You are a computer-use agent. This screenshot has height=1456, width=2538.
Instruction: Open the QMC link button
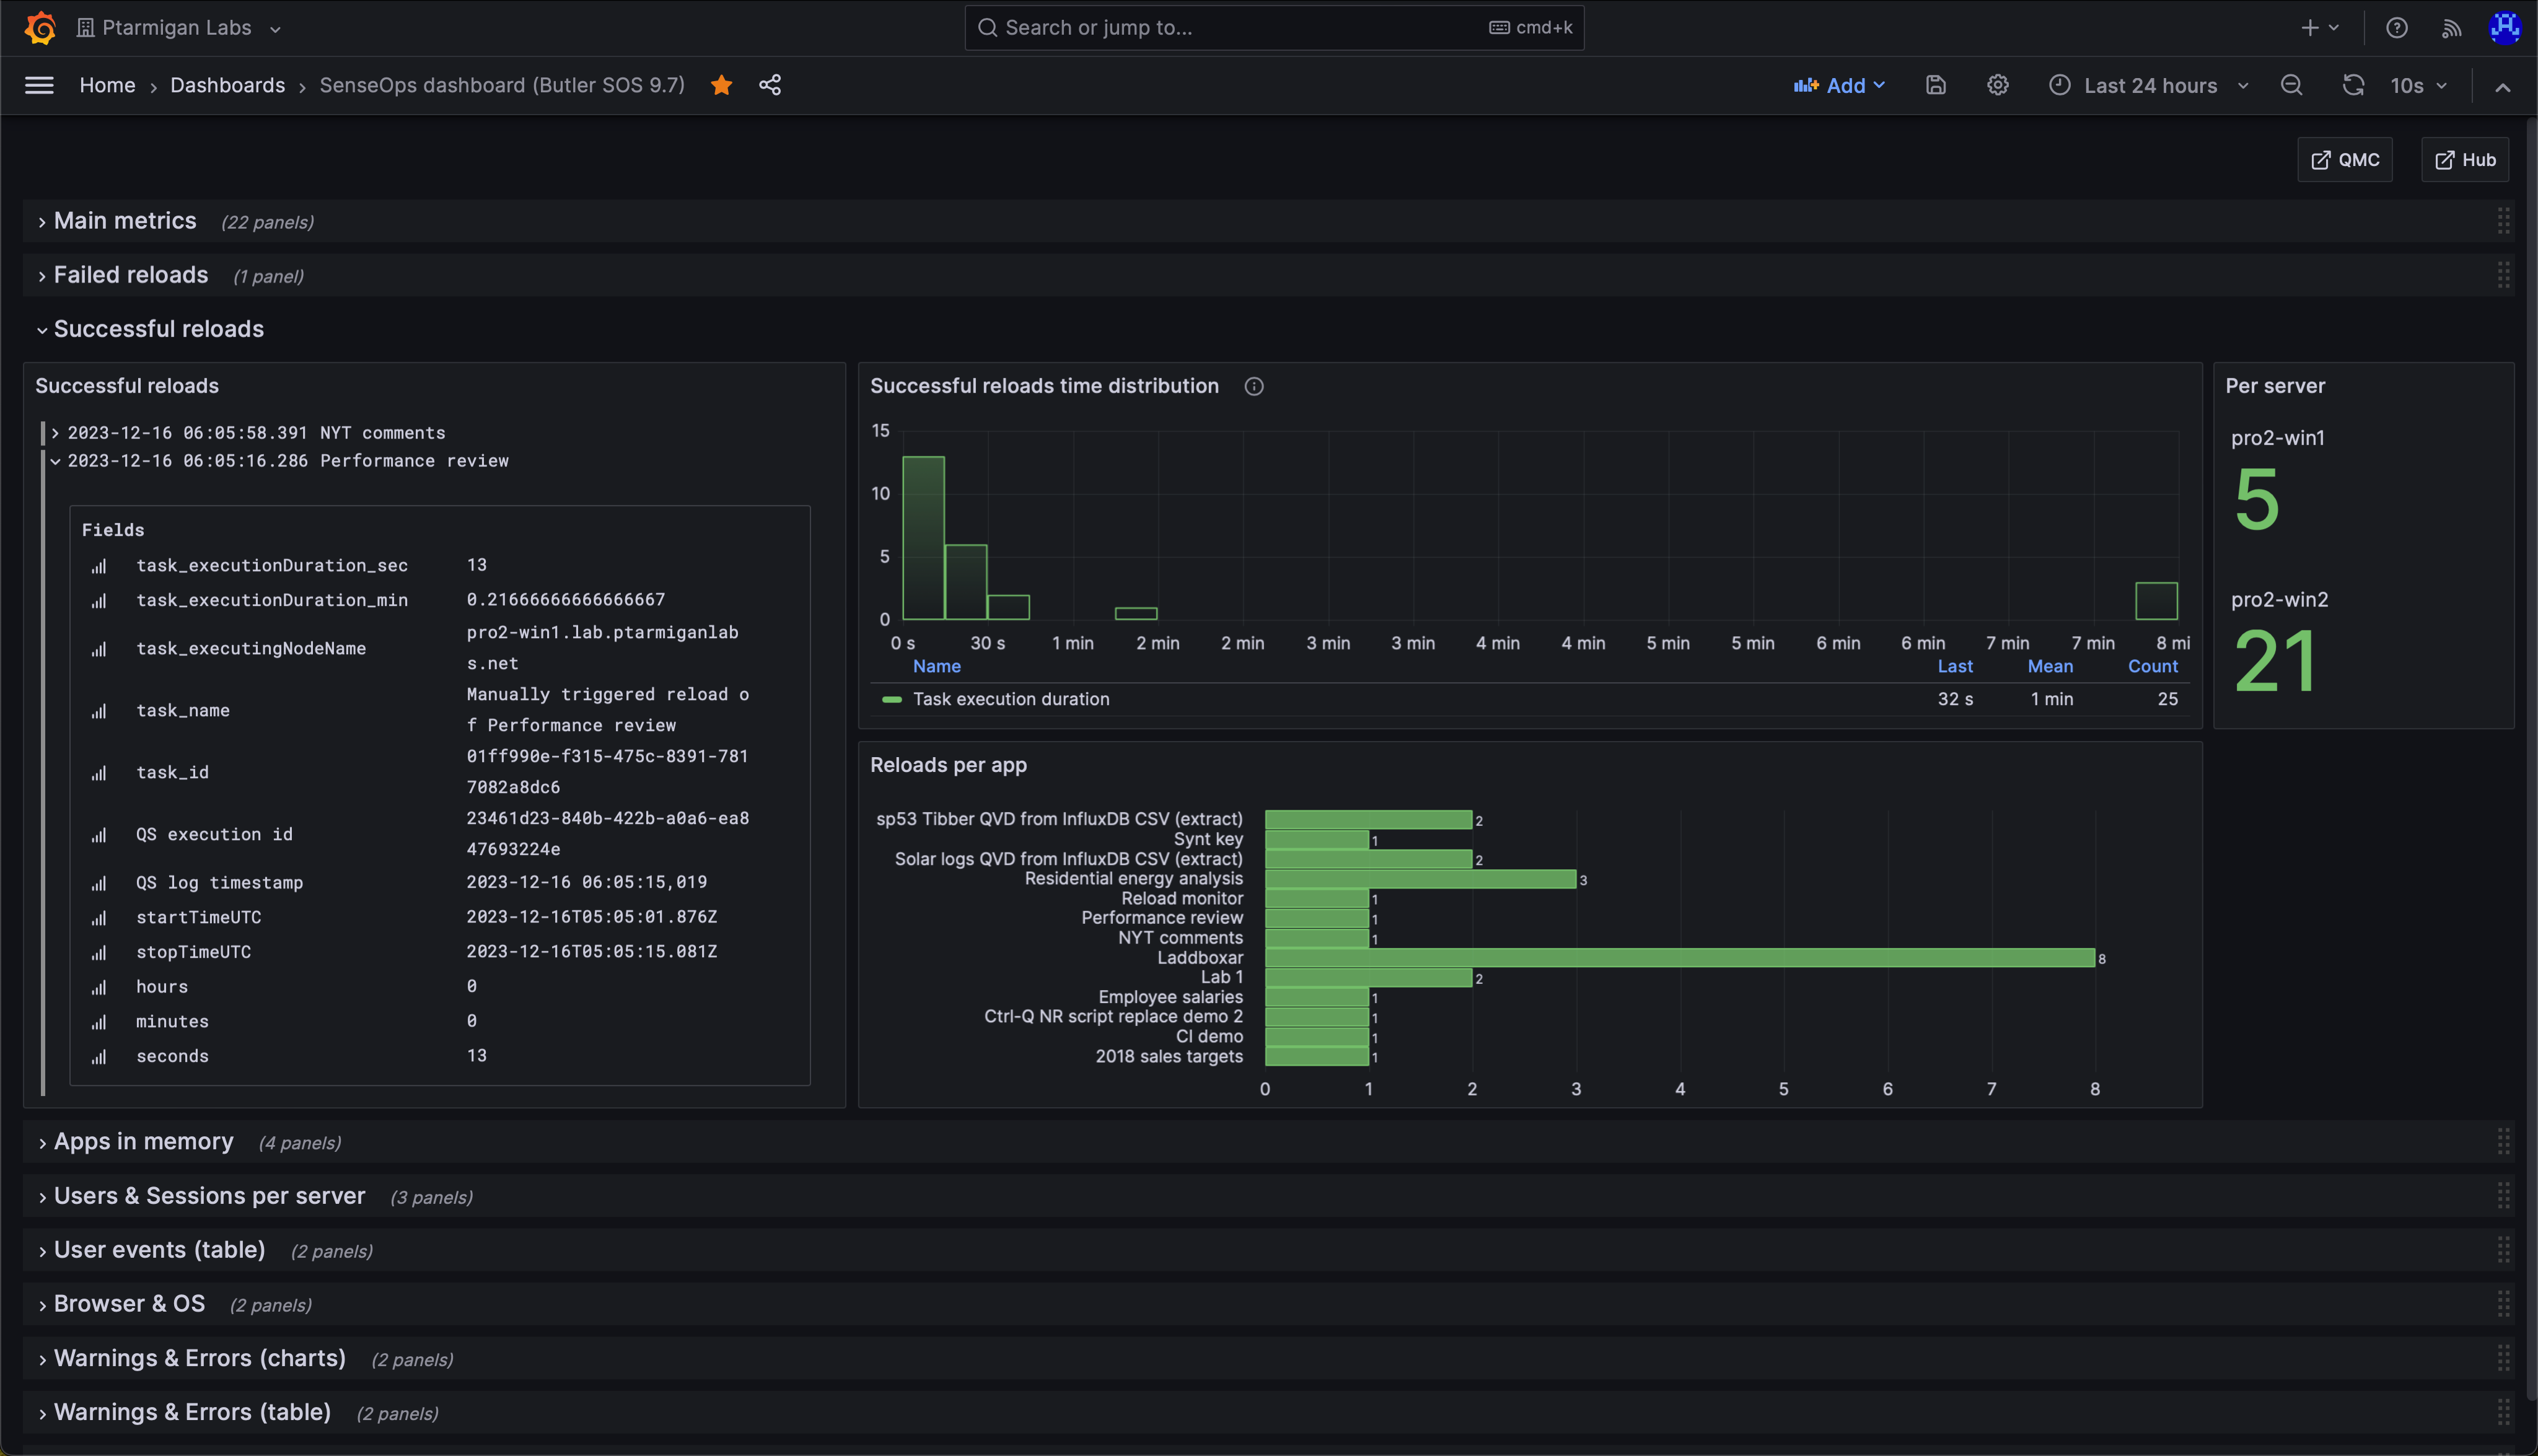coord(2344,160)
